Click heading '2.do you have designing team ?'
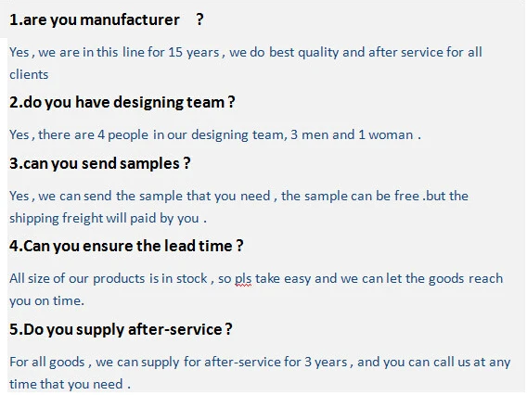The width and height of the screenshot is (527, 395). 122,102
